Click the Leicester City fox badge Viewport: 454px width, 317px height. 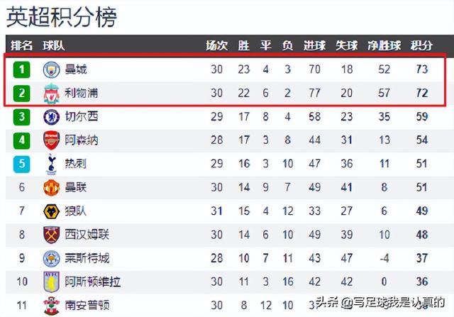coord(52,259)
